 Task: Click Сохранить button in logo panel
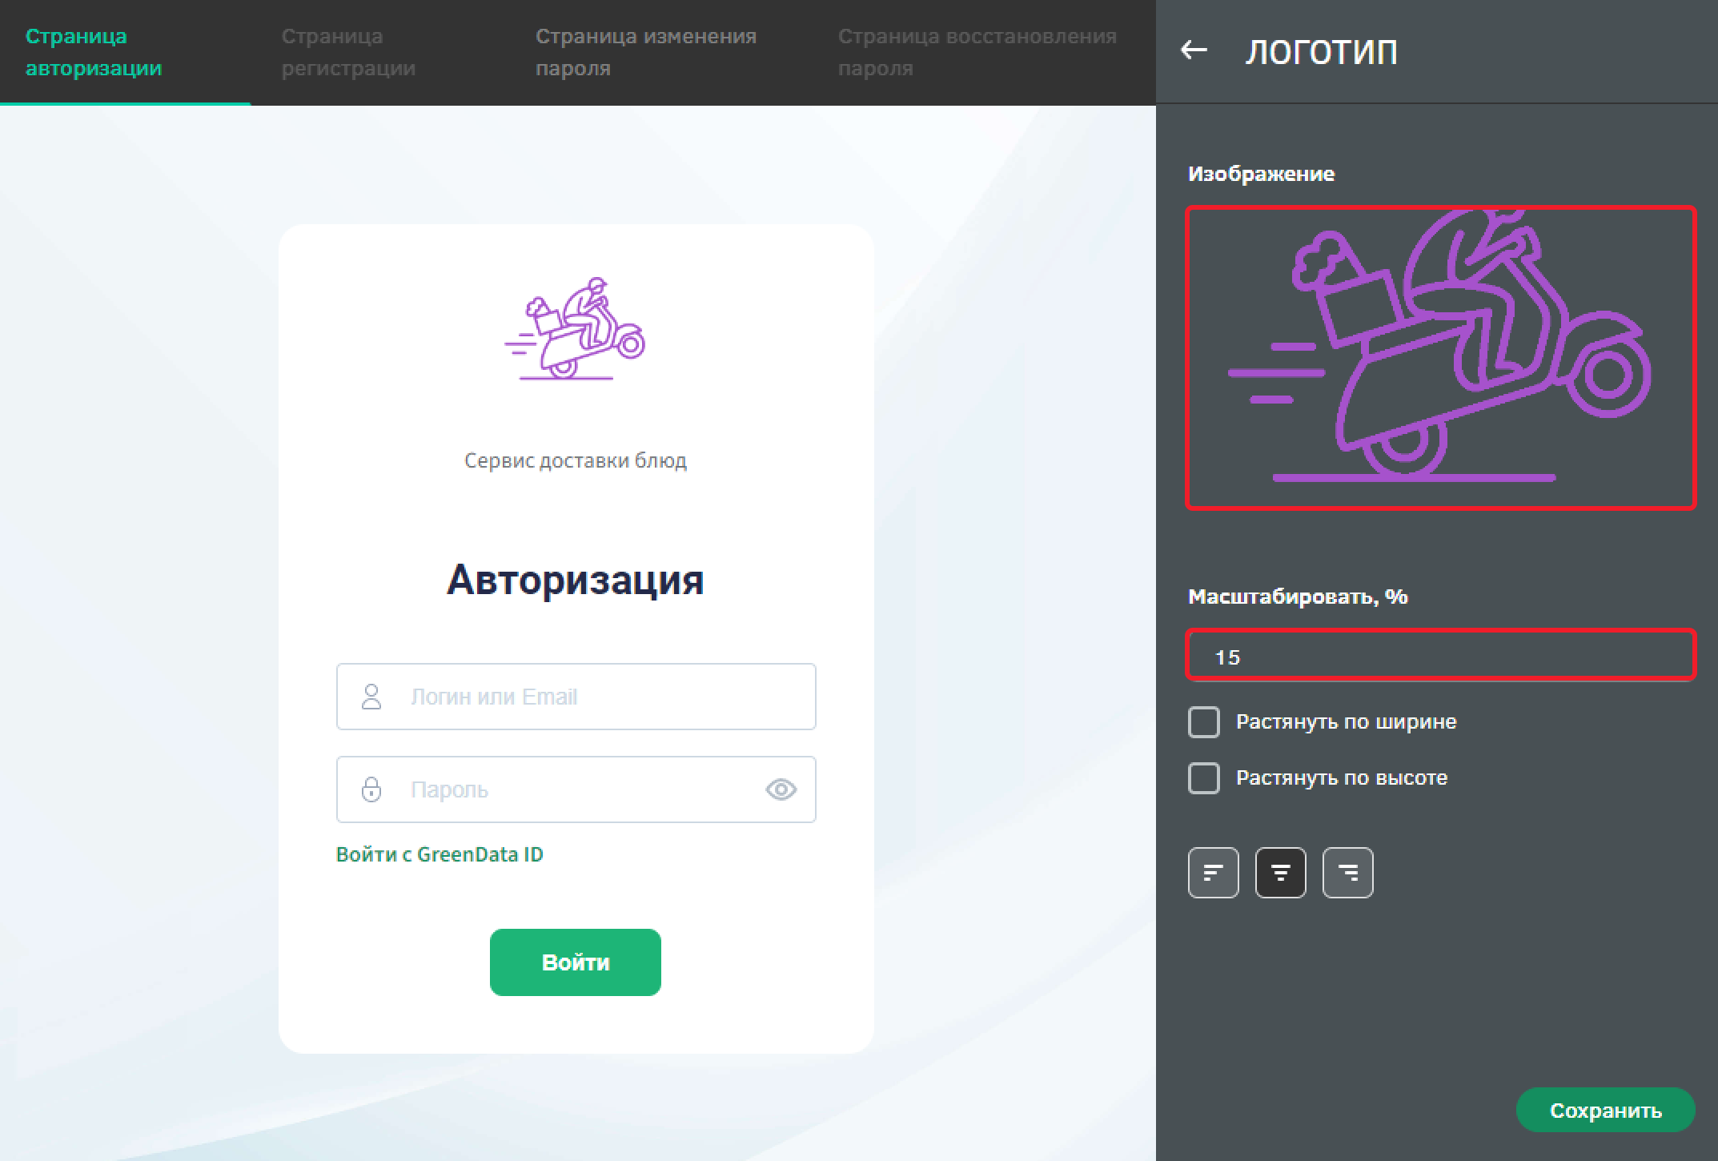[x=1605, y=1110]
